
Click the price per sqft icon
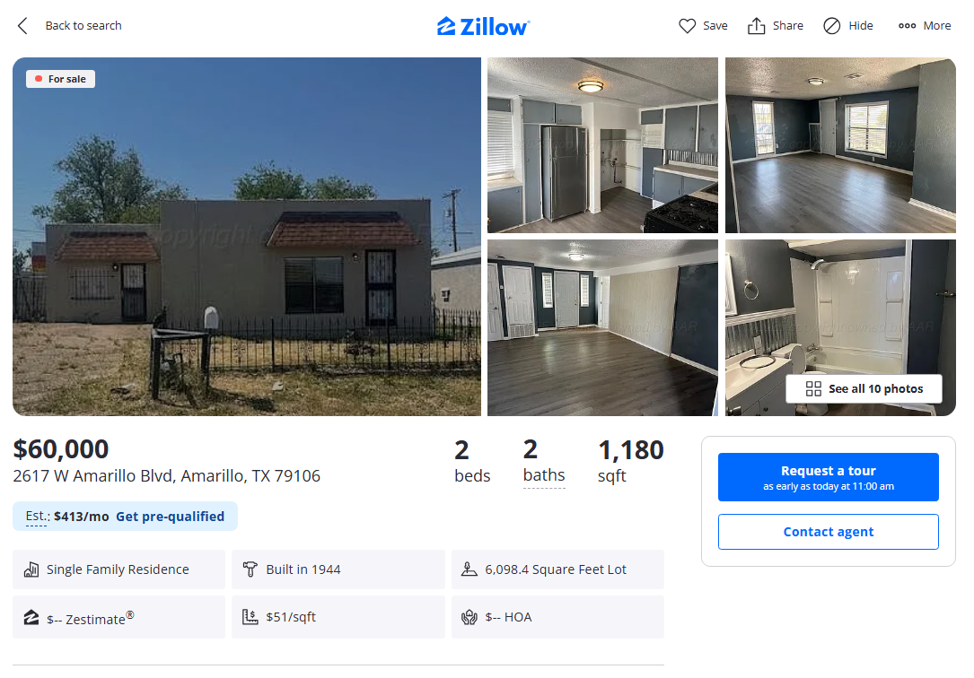pos(250,617)
